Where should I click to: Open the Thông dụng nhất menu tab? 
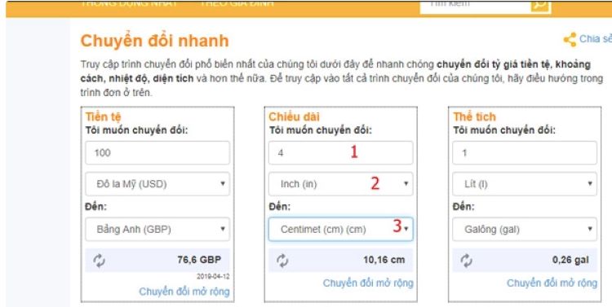click(x=129, y=4)
